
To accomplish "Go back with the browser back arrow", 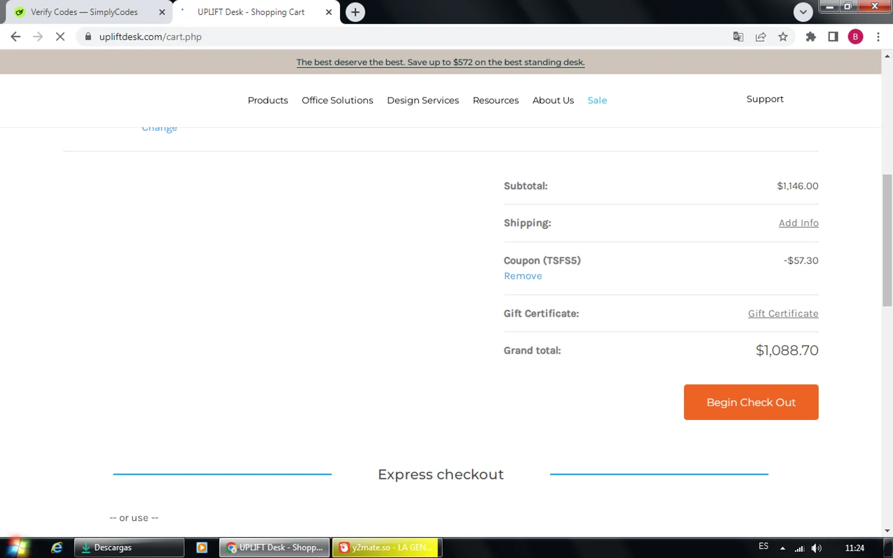I will pyautogui.click(x=15, y=37).
